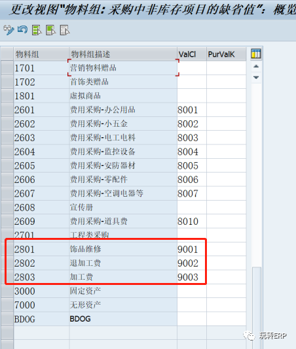
Task: Click the scroll down arrow of the table
Action: pyautogui.click(x=256, y=78)
